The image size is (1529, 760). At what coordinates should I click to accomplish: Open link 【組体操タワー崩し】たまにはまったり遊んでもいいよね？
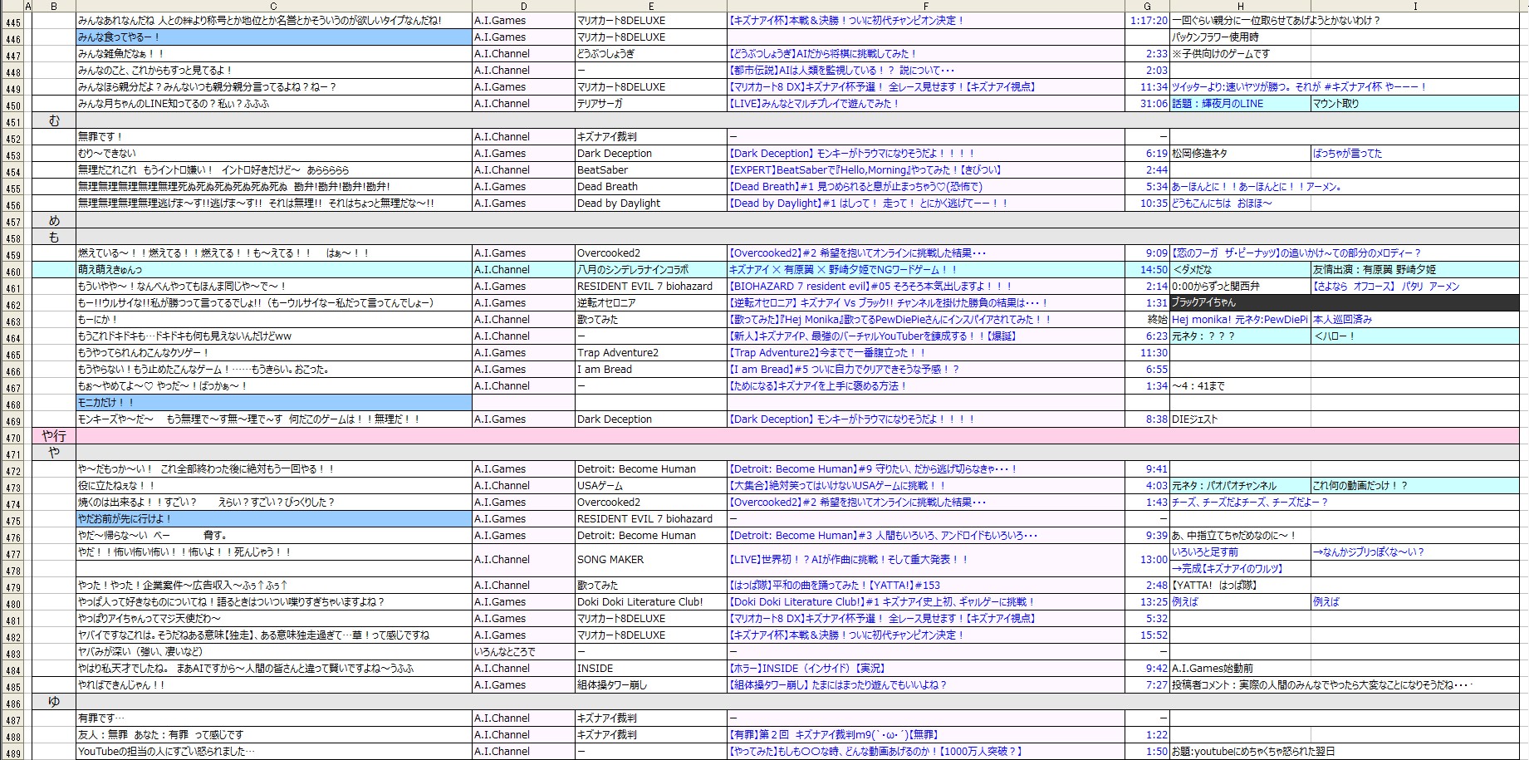click(837, 685)
